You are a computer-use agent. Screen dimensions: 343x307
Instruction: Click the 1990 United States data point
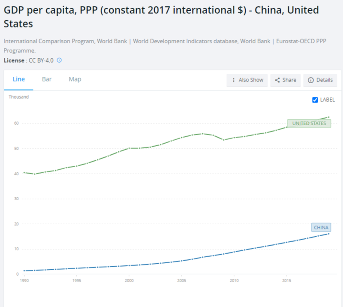24,172
